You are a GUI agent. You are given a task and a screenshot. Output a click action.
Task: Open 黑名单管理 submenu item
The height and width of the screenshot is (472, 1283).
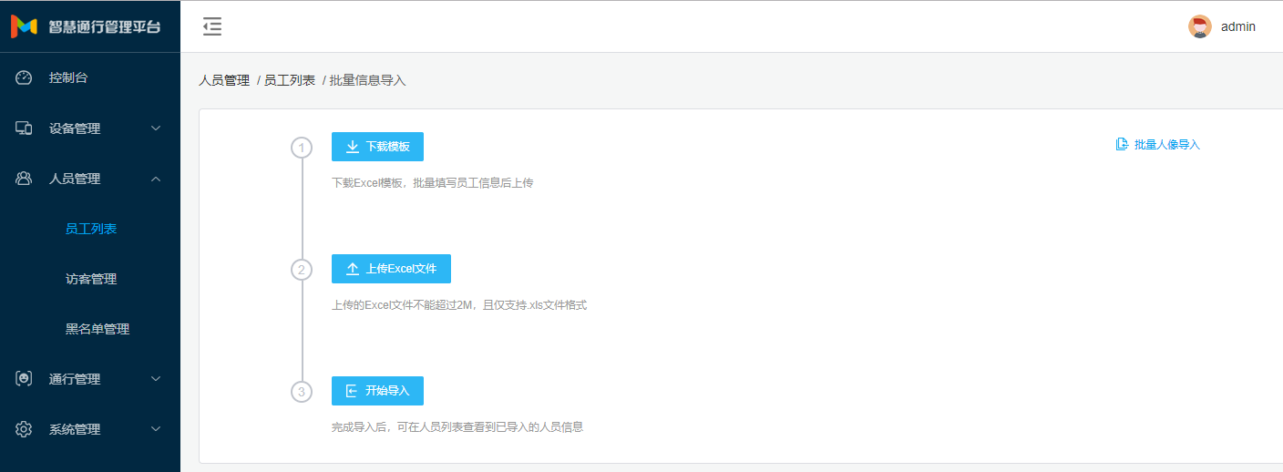point(98,329)
